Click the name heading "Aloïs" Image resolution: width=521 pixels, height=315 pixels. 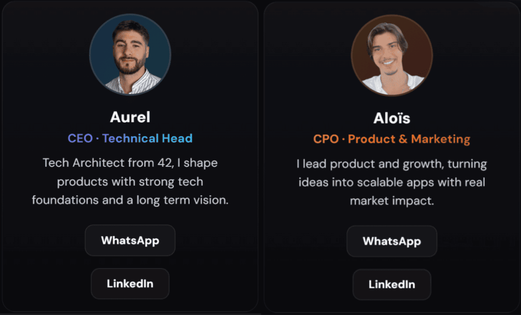point(392,119)
